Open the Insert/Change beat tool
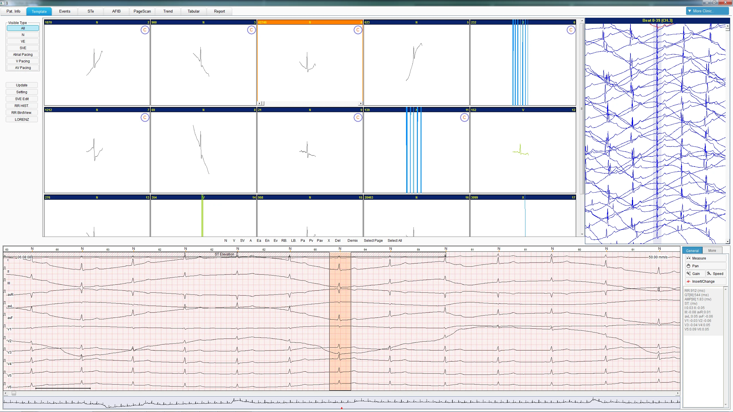 (705, 281)
